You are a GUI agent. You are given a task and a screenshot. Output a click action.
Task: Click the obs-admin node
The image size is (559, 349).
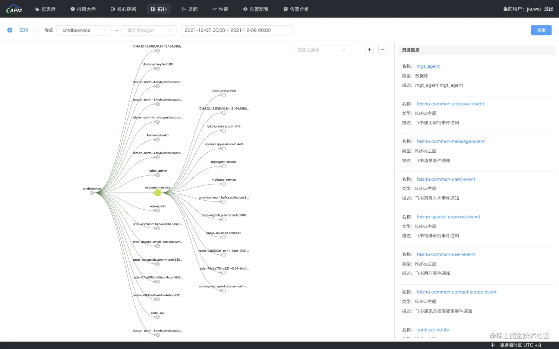click(158, 210)
